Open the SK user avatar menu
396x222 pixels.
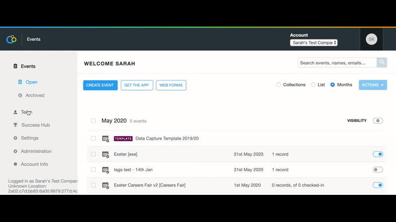point(371,39)
